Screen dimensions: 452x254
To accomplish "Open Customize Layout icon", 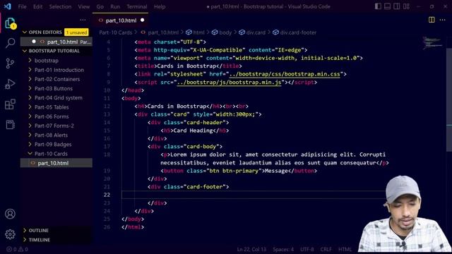I will [x=407, y=6].
